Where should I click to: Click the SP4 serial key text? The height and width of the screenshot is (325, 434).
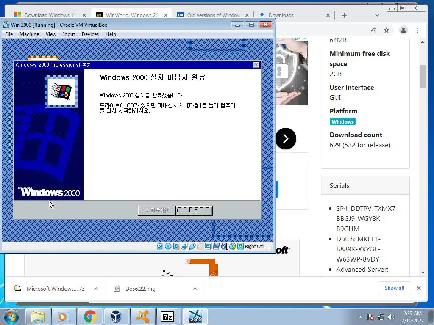point(367,219)
